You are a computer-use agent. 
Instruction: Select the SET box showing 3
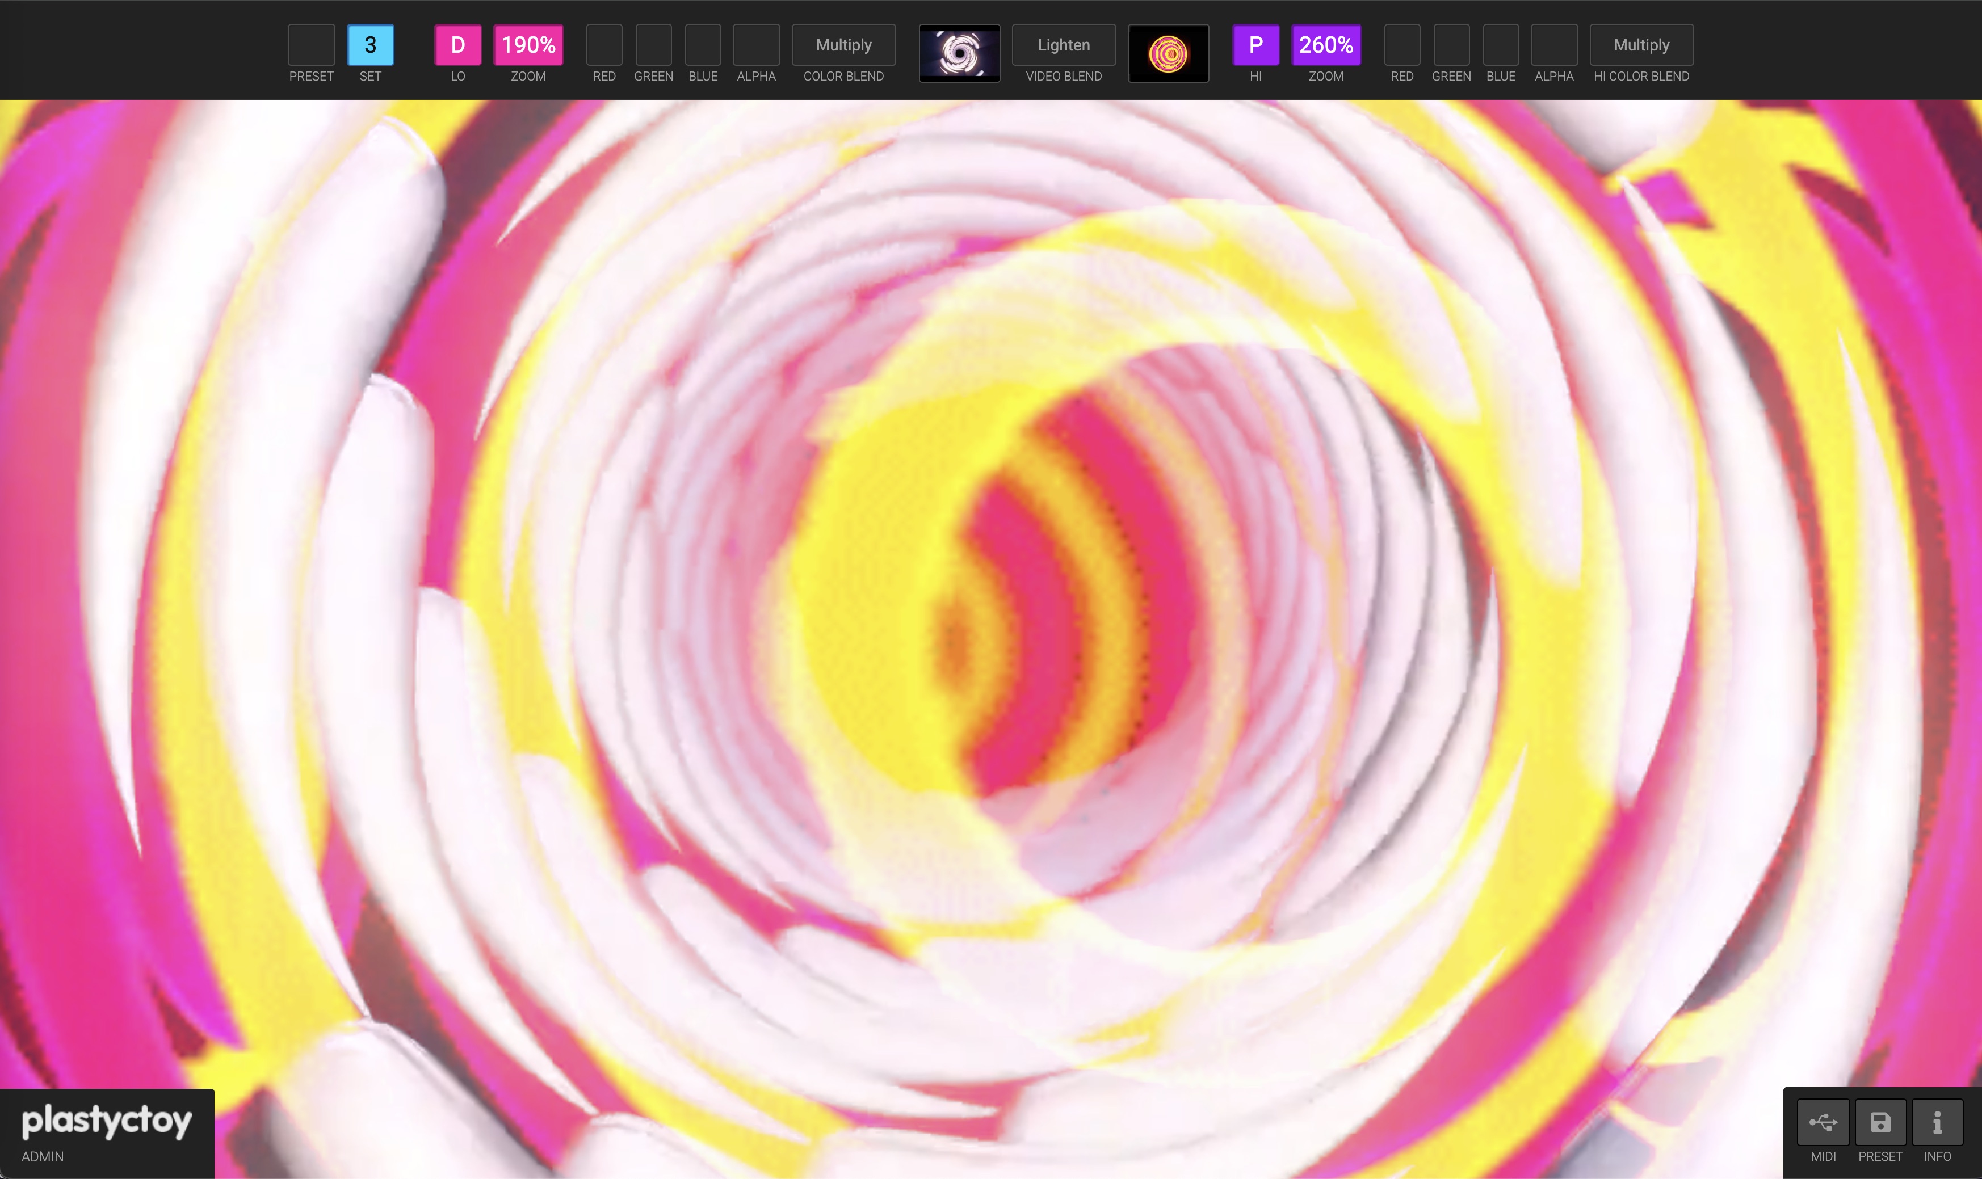click(370, 45)
